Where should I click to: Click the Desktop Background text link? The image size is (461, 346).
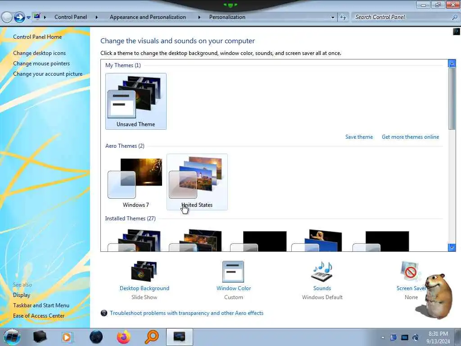tap(145, 288)
